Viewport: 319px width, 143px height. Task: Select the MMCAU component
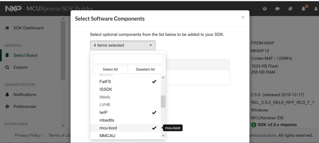(x=125, y=135)
